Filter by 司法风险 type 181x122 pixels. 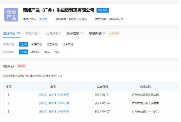pyautogui.click(x=37, y=44)
